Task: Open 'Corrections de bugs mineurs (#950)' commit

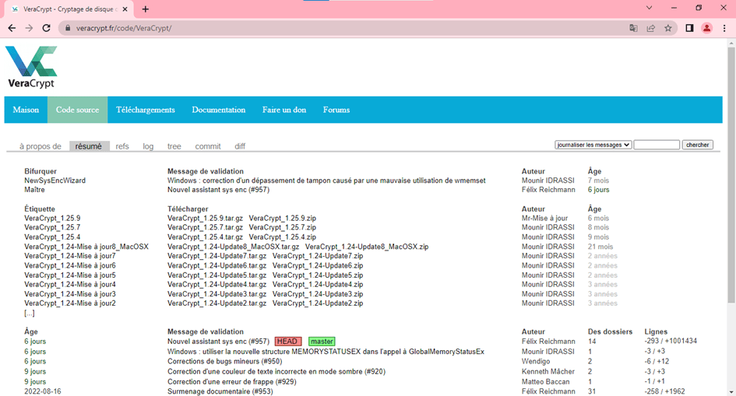Action: (x=225, y=361)
